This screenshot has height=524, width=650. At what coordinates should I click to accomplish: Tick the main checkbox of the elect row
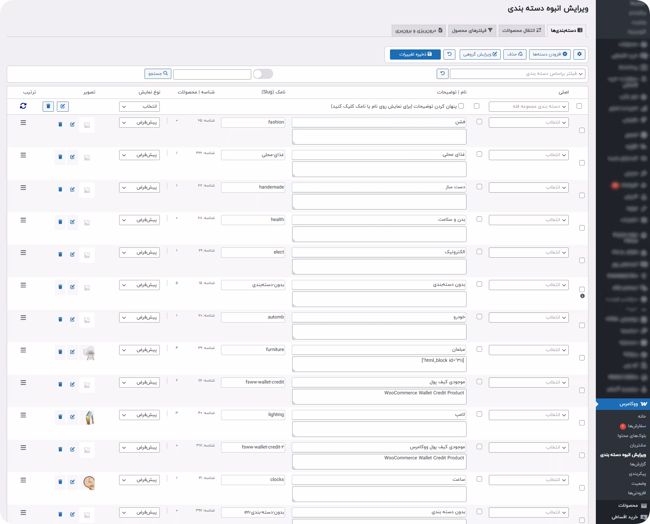[479, 252]
